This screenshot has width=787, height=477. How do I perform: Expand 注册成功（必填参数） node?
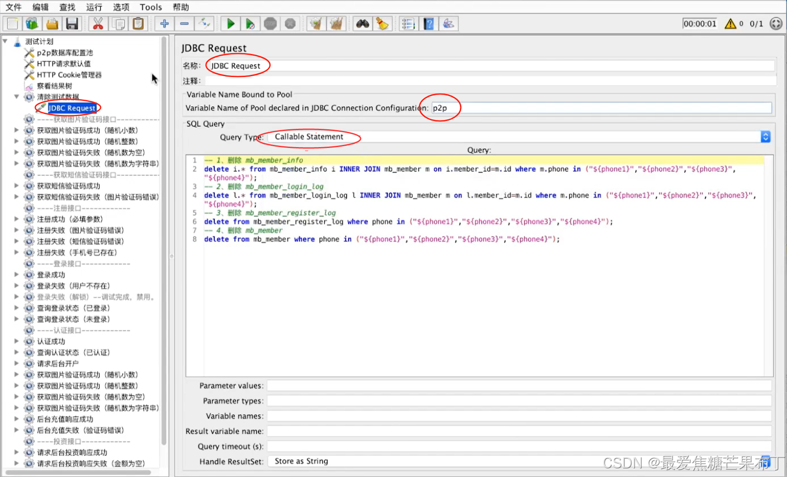coord(17,219)
